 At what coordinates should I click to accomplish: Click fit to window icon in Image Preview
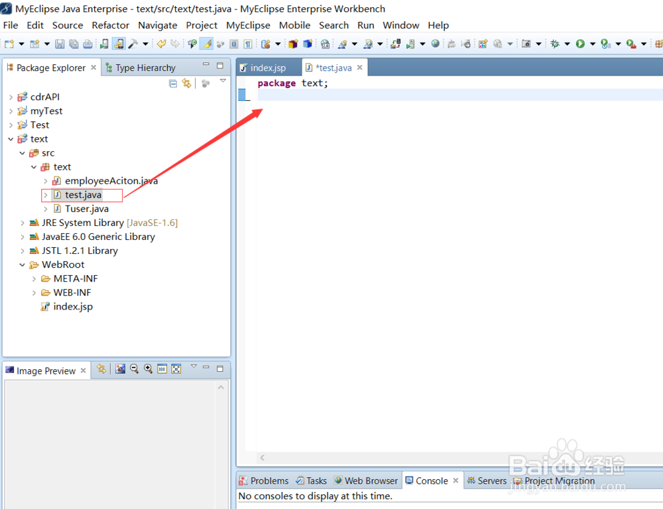pyautogui.click(x=176, y=369)
